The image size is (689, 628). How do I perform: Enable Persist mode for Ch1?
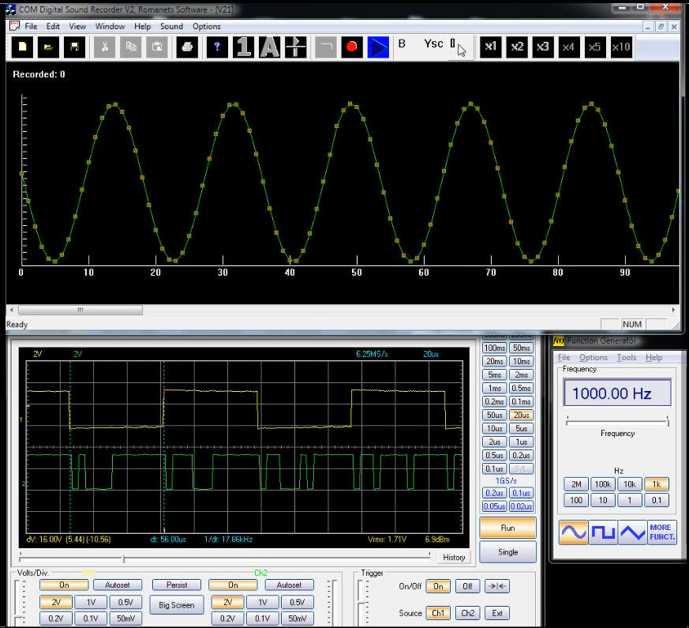click(176, 585)
